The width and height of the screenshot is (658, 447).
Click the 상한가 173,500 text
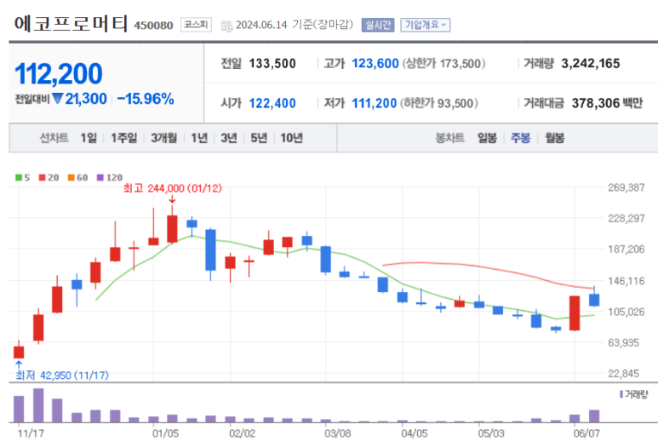[x=444, y=63]
